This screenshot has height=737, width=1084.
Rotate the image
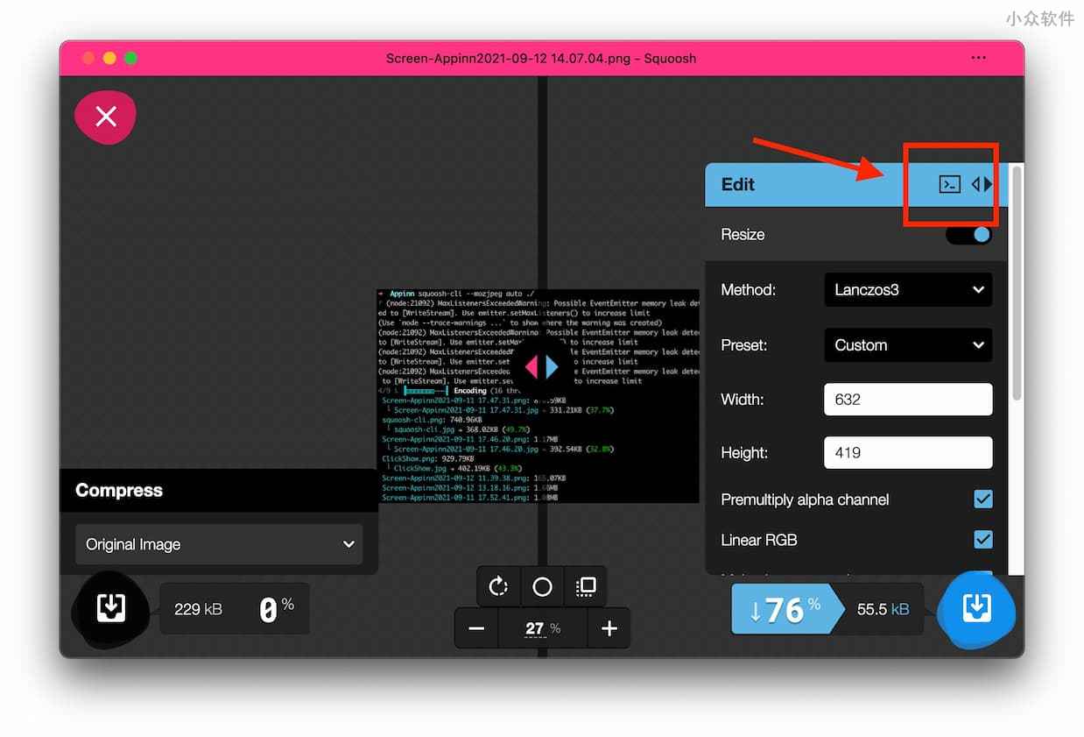pos(498,587)
